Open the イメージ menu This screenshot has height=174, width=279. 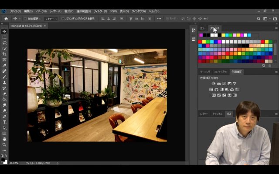(x=41, y=11)
